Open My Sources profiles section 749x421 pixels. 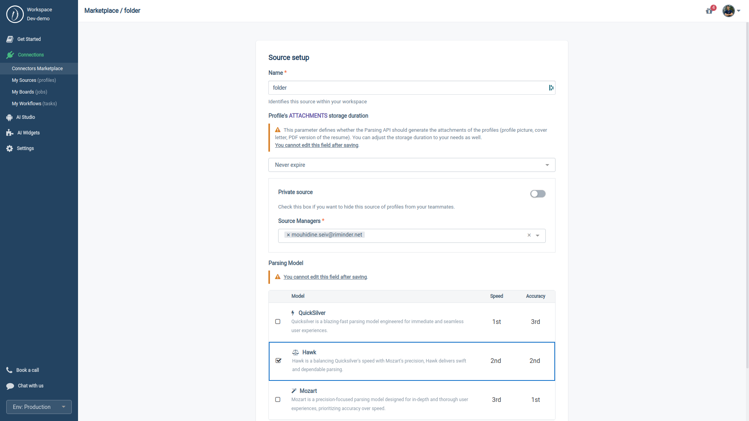[34, 80]
